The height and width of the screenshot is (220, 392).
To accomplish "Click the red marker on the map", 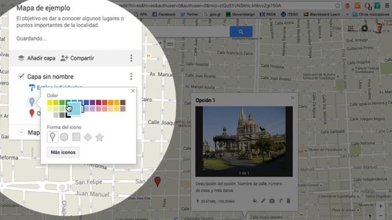I will pos(157,182).
